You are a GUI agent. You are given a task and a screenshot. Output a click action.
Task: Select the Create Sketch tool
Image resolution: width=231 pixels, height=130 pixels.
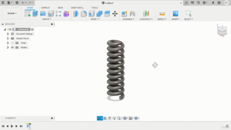27,14
